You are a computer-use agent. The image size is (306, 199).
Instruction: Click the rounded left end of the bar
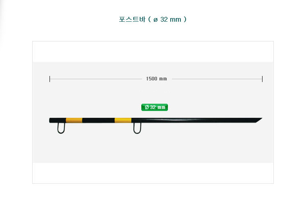[51, 120]
